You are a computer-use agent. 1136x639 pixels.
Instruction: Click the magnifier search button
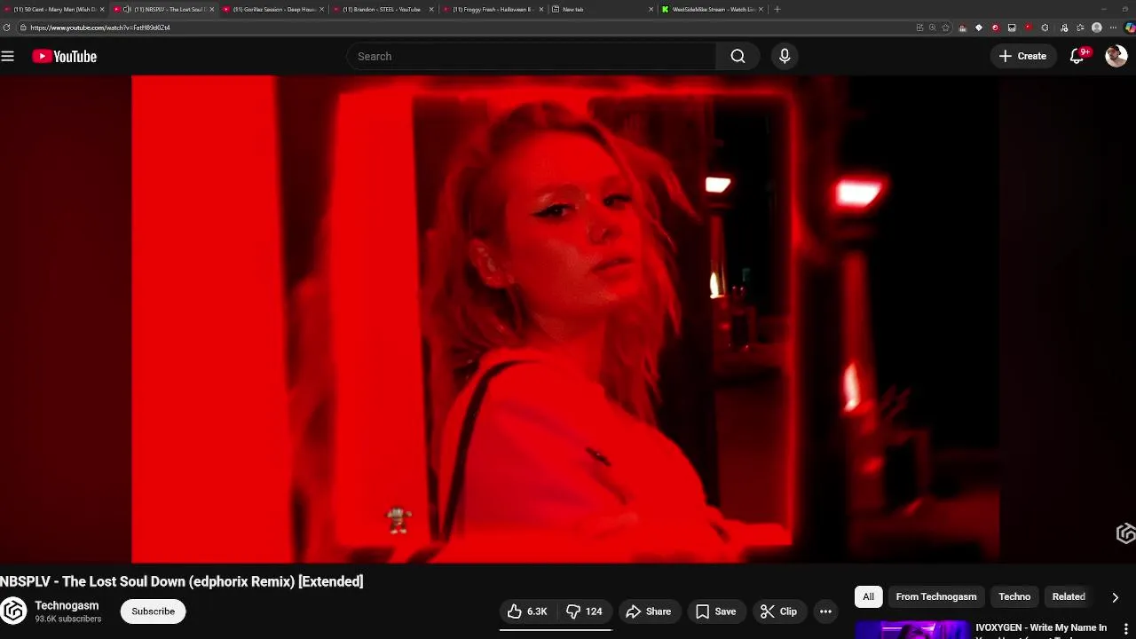pos(738,57)
